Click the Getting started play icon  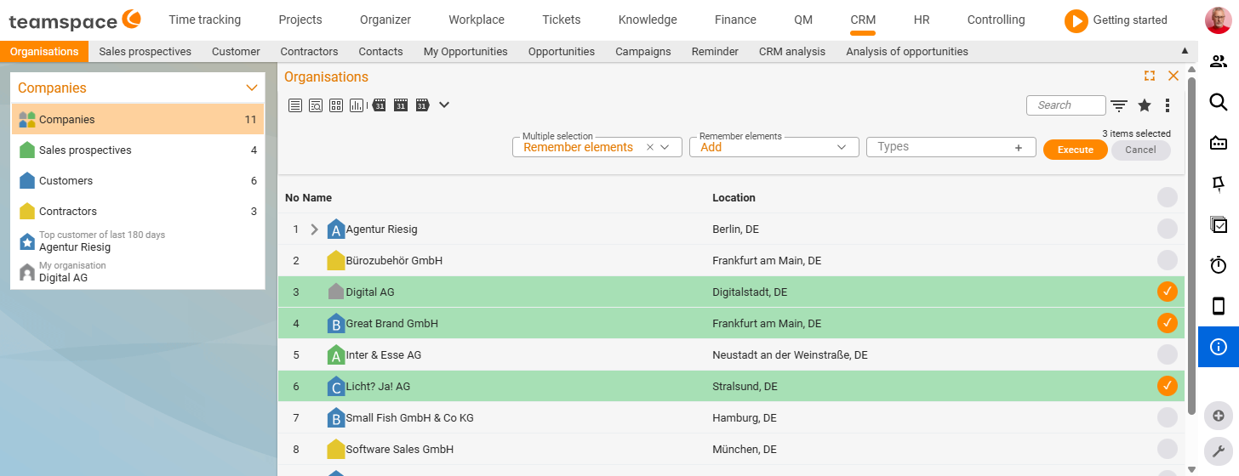click(1076, 20)
